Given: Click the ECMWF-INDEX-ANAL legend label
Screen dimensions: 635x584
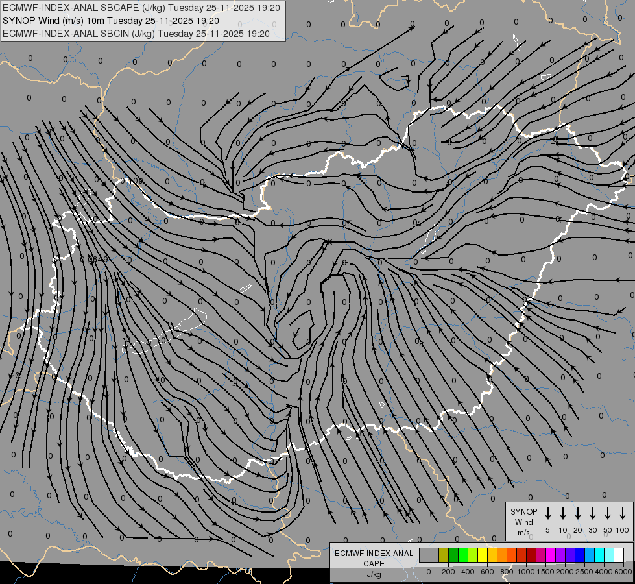Looking at the screenshot, I should tap(374, 554).
